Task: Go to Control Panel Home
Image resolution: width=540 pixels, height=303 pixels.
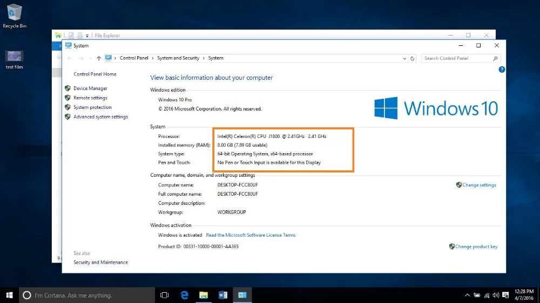Action: point(94,74)
